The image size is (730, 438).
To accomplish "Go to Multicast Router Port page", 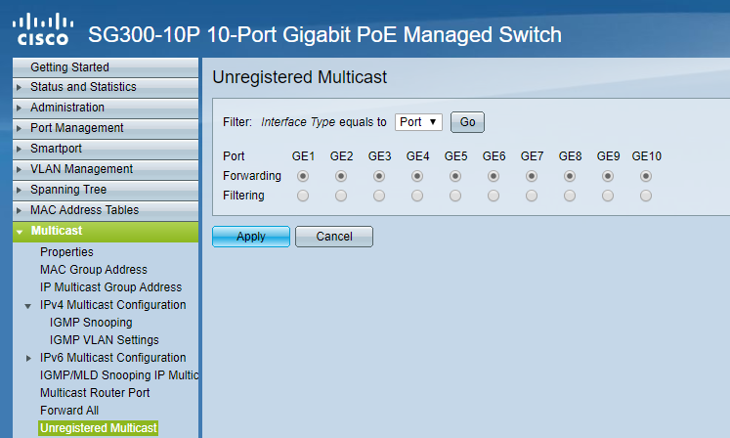I will 95,393.
